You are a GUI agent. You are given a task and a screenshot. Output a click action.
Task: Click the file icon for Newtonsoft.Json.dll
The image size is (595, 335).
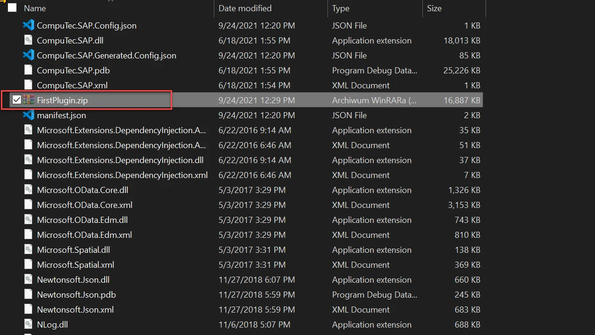coord(28,279)
